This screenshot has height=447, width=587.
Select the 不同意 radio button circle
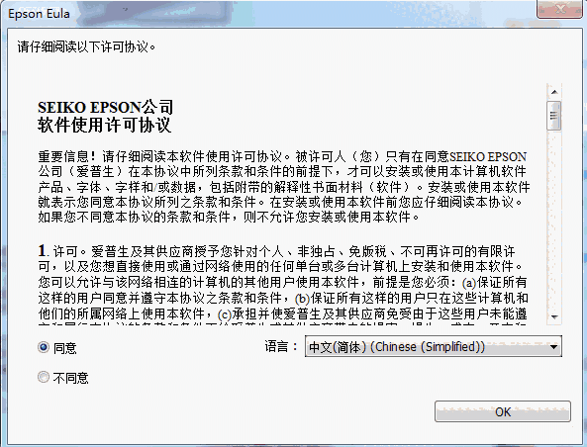point(44,377)
